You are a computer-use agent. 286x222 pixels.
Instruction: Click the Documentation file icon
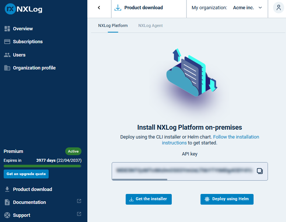(7, 202)
